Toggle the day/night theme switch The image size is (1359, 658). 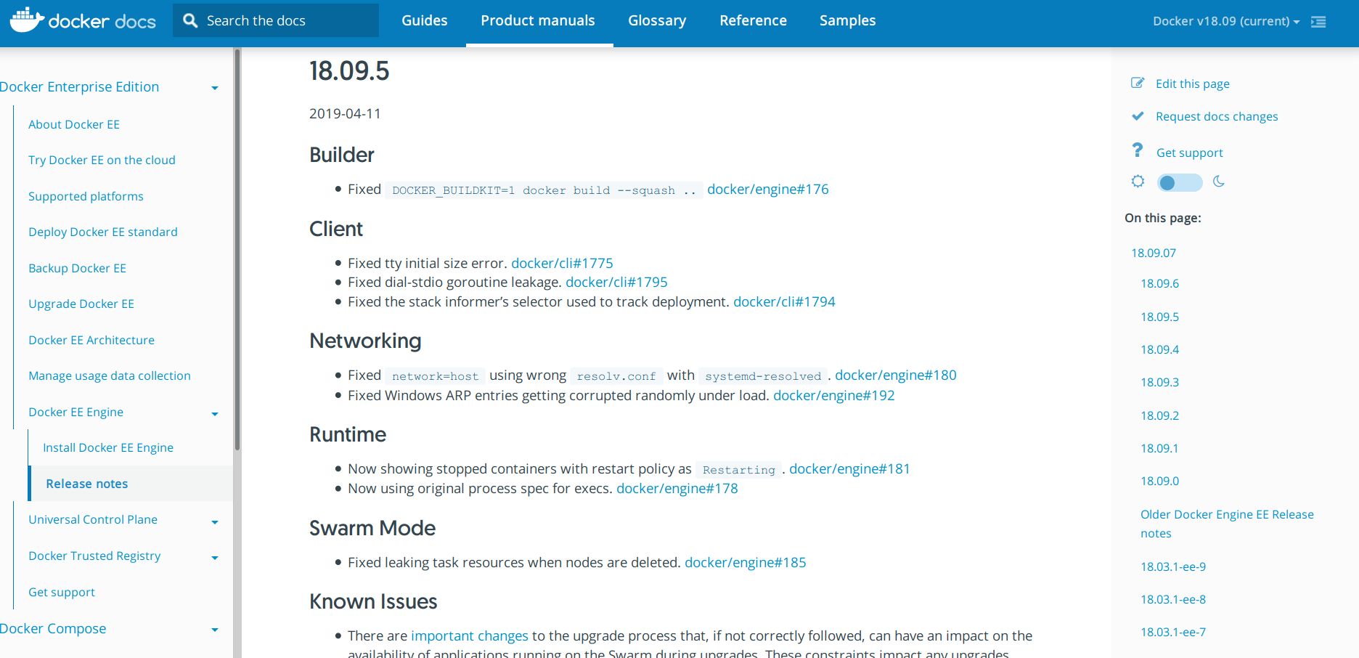coord(1179,182)
